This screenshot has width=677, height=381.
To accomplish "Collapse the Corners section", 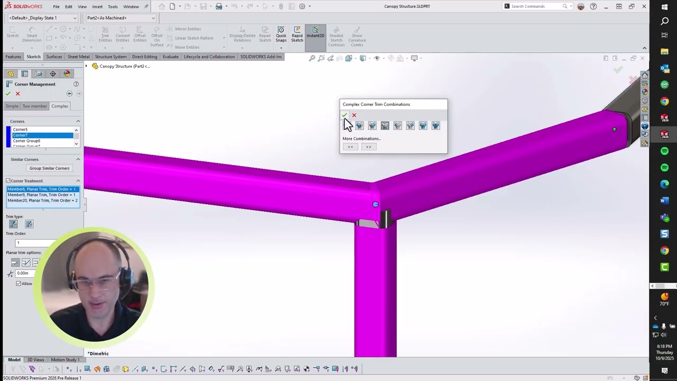I will [78, 121].
